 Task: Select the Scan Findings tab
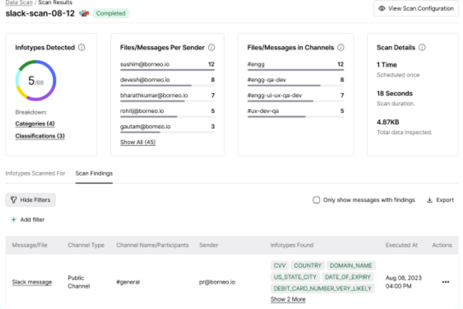(94, 174)
